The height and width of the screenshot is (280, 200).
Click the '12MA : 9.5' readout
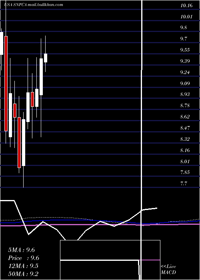[x=24, y=266]
